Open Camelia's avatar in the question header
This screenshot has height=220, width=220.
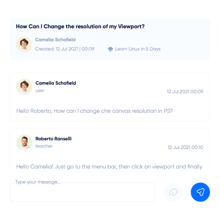coord(24,45)
